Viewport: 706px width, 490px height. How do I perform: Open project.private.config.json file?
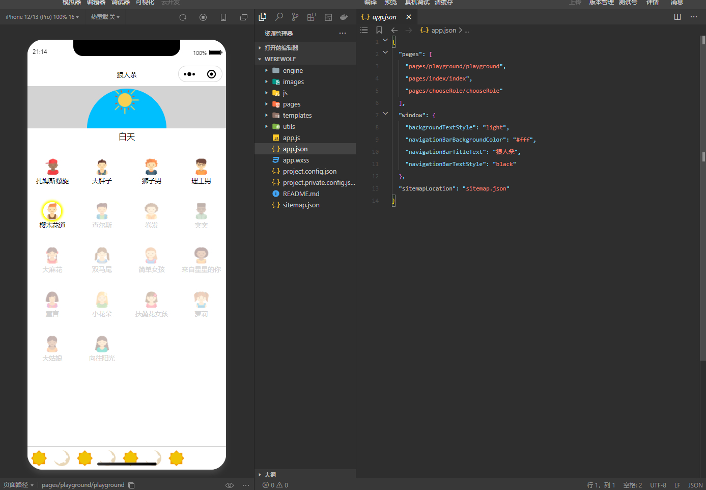pos(305,183)
